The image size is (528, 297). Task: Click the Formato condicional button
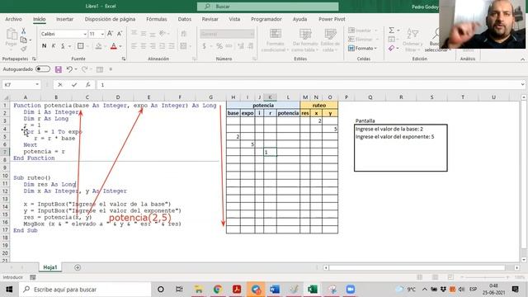coord(275,40)
